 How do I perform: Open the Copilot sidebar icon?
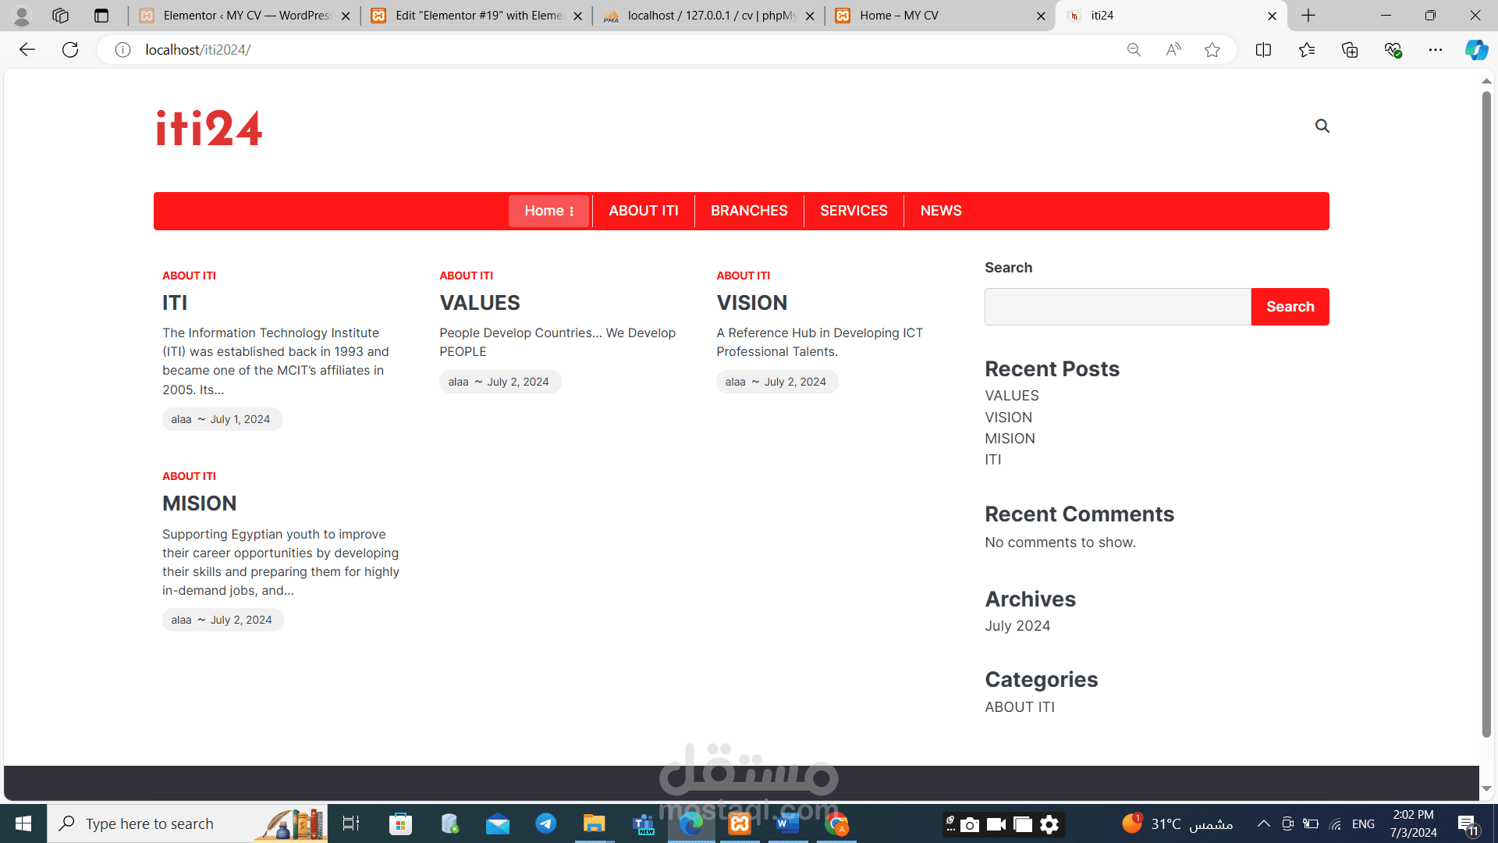pyautogui.click(x=1476, y=50)
